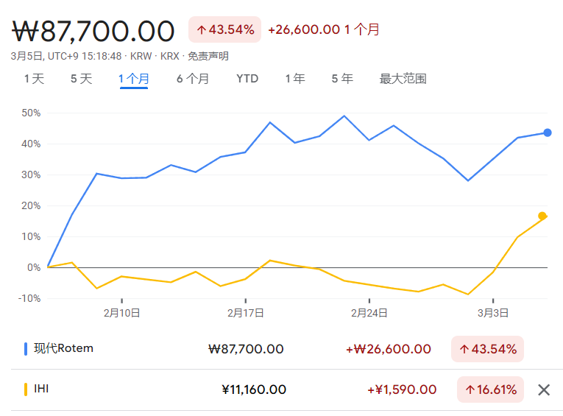This screenshot has height=416, width=563.
Task: Click the IHI 16.61% change badge
Action: pos(490,389)
